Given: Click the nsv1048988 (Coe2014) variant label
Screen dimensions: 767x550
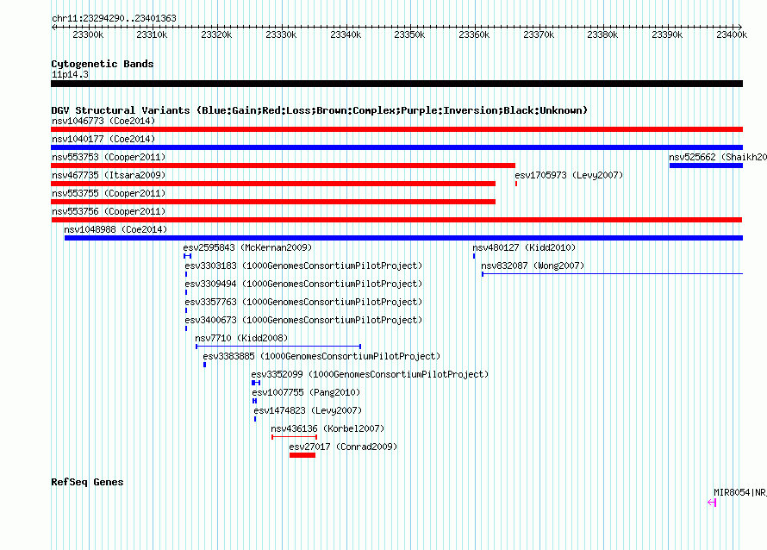Looking at the screenshot, I should (115, 229).
